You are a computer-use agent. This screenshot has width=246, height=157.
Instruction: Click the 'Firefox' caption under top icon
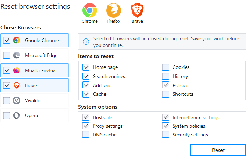click(x=114, y=21)
